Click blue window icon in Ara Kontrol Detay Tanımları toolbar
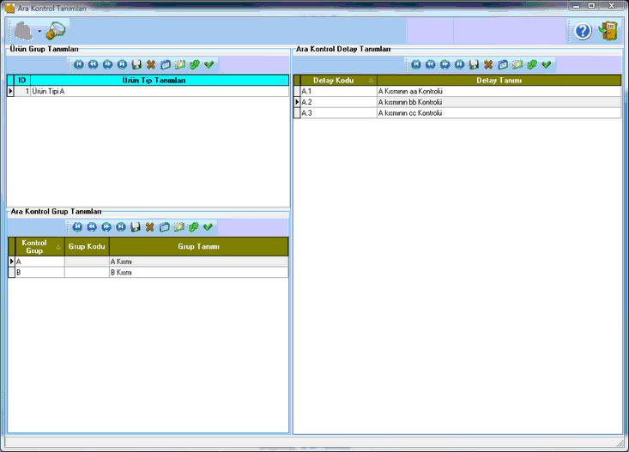 coord(503,64)
